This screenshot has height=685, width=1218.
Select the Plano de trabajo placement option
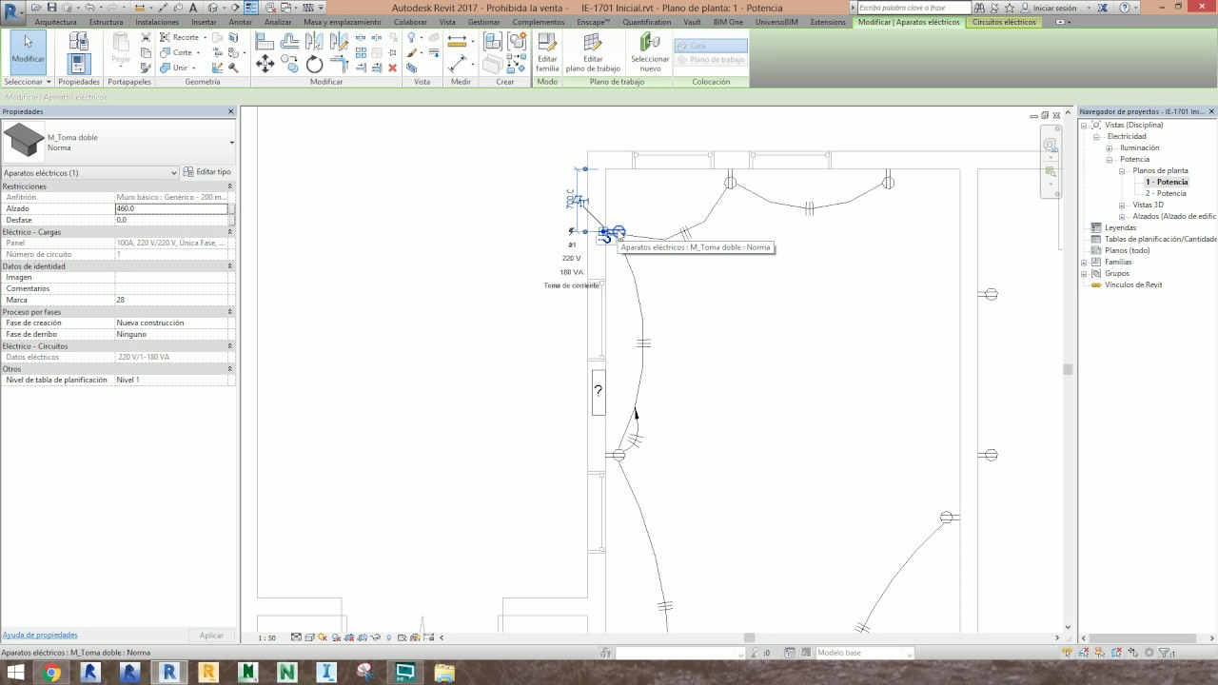pos(711,60)
